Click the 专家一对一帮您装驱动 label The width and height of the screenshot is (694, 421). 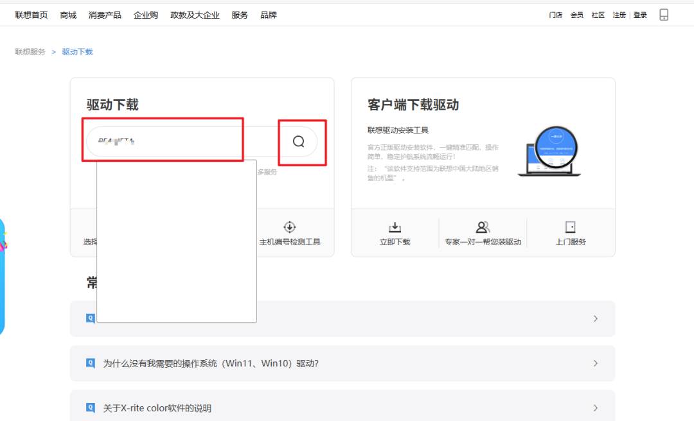pos(483,242)
